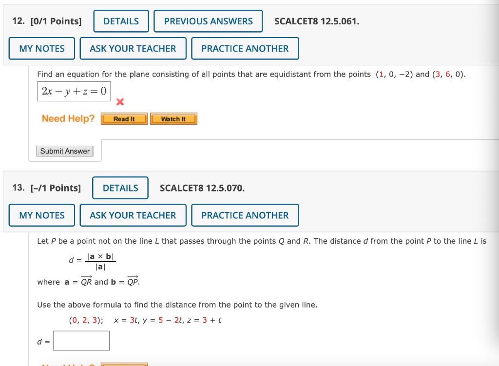Click ASK YOUR TEACHER for problem 12
Image resolution: width=499 pixels, height=366 pixels.
(x=133, y=48)
